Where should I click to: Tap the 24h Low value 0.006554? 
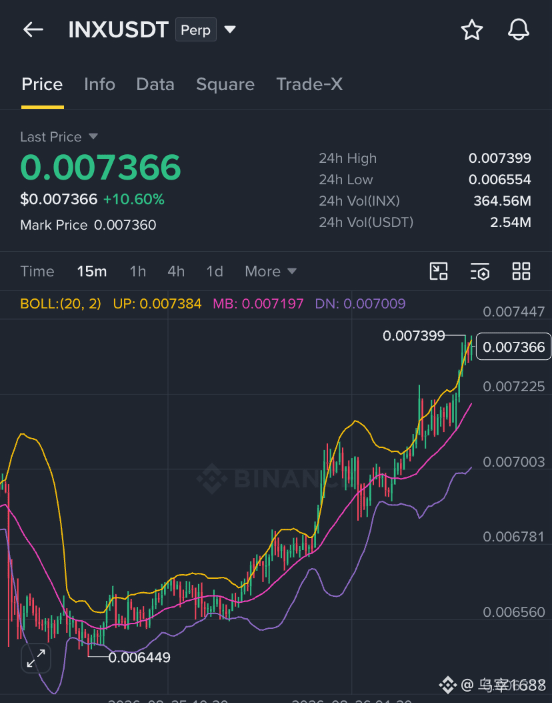click(x=499, y=180)
